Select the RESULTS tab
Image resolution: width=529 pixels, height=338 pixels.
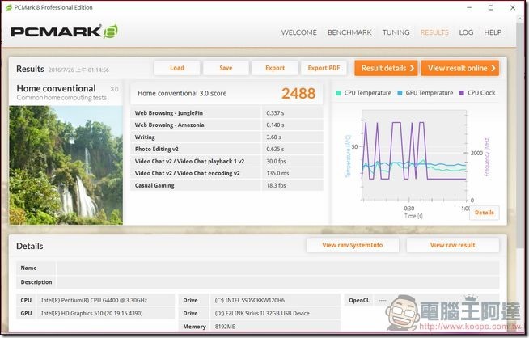coord(434,32)
